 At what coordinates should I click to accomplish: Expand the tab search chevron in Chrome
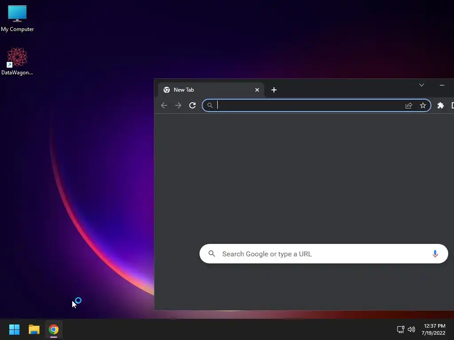(422, 85)
